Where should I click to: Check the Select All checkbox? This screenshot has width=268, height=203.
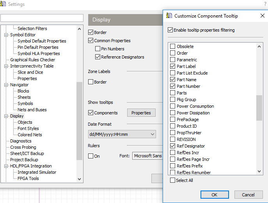click(x=173, y=180)
